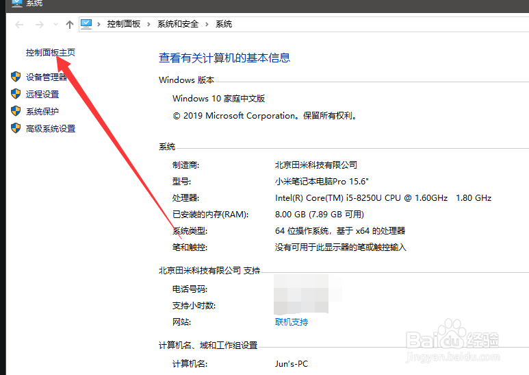Open 系统保护 link
This screenshot has height=375, width=529.
[42, 111]
